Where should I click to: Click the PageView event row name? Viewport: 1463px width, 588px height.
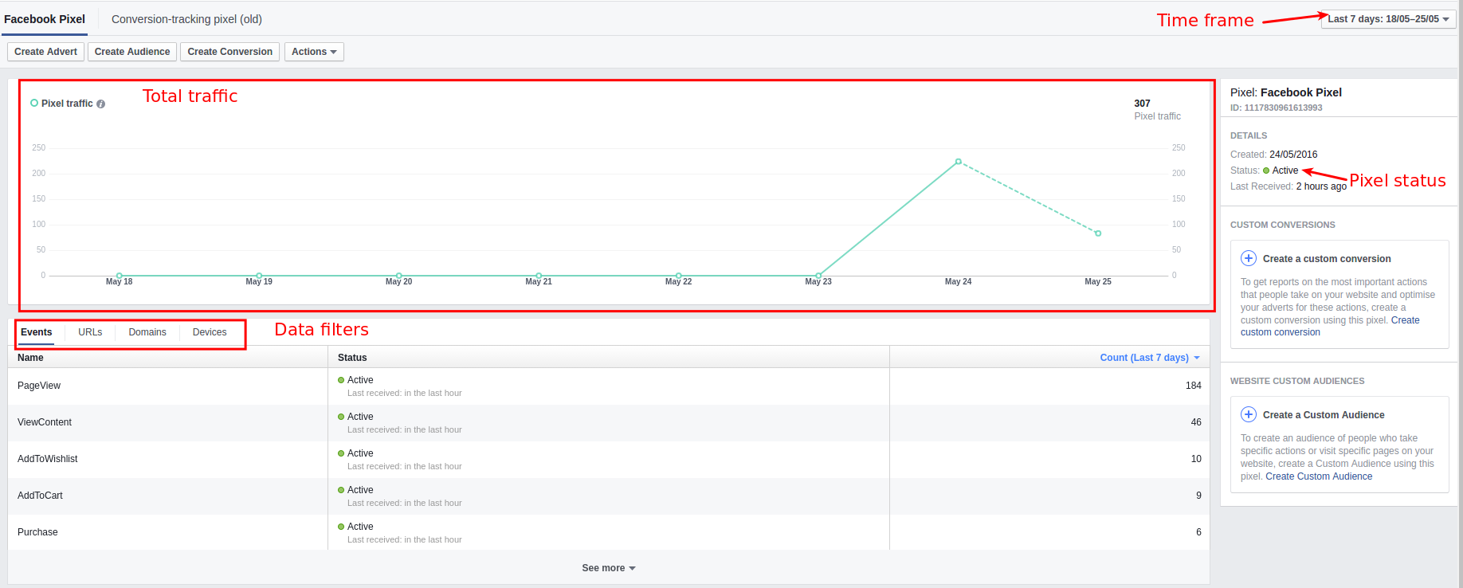(39, 386)
